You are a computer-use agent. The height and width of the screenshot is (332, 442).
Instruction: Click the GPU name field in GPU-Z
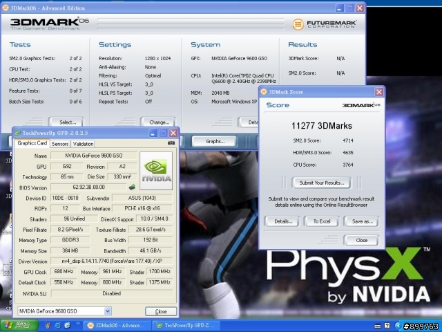tap(94, 156)
